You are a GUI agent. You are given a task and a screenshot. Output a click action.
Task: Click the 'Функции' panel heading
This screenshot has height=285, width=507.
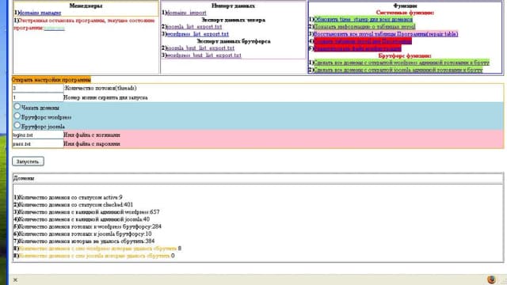(x=405, y=6)
